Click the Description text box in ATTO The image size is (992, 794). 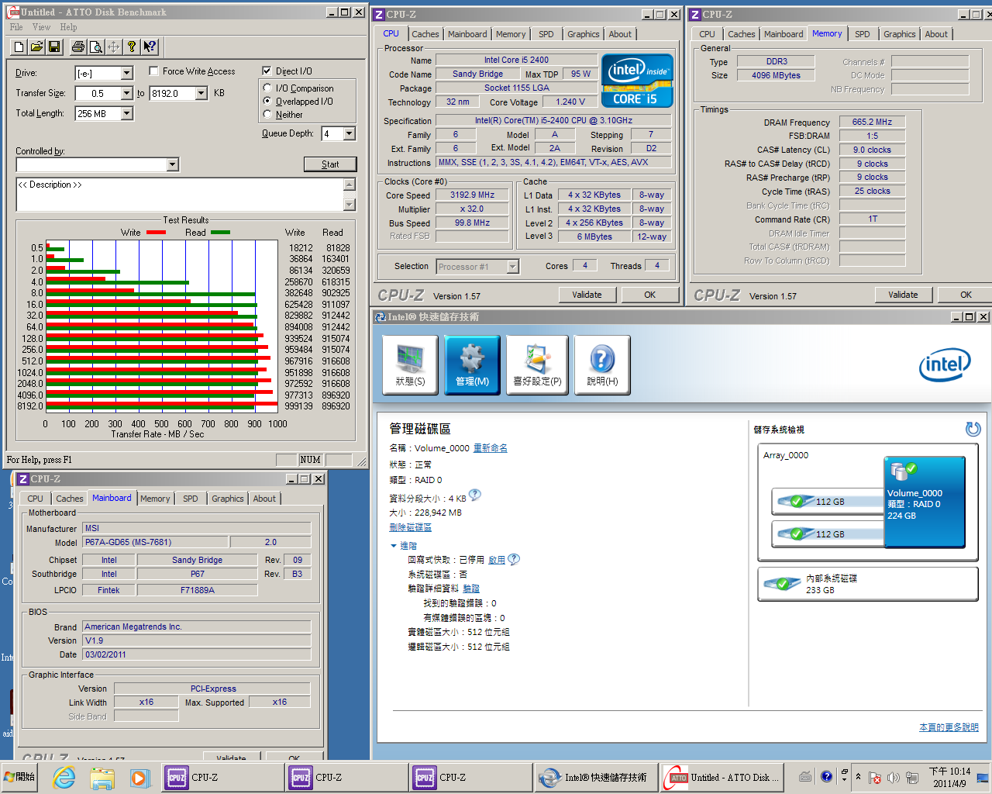(180, 195)
